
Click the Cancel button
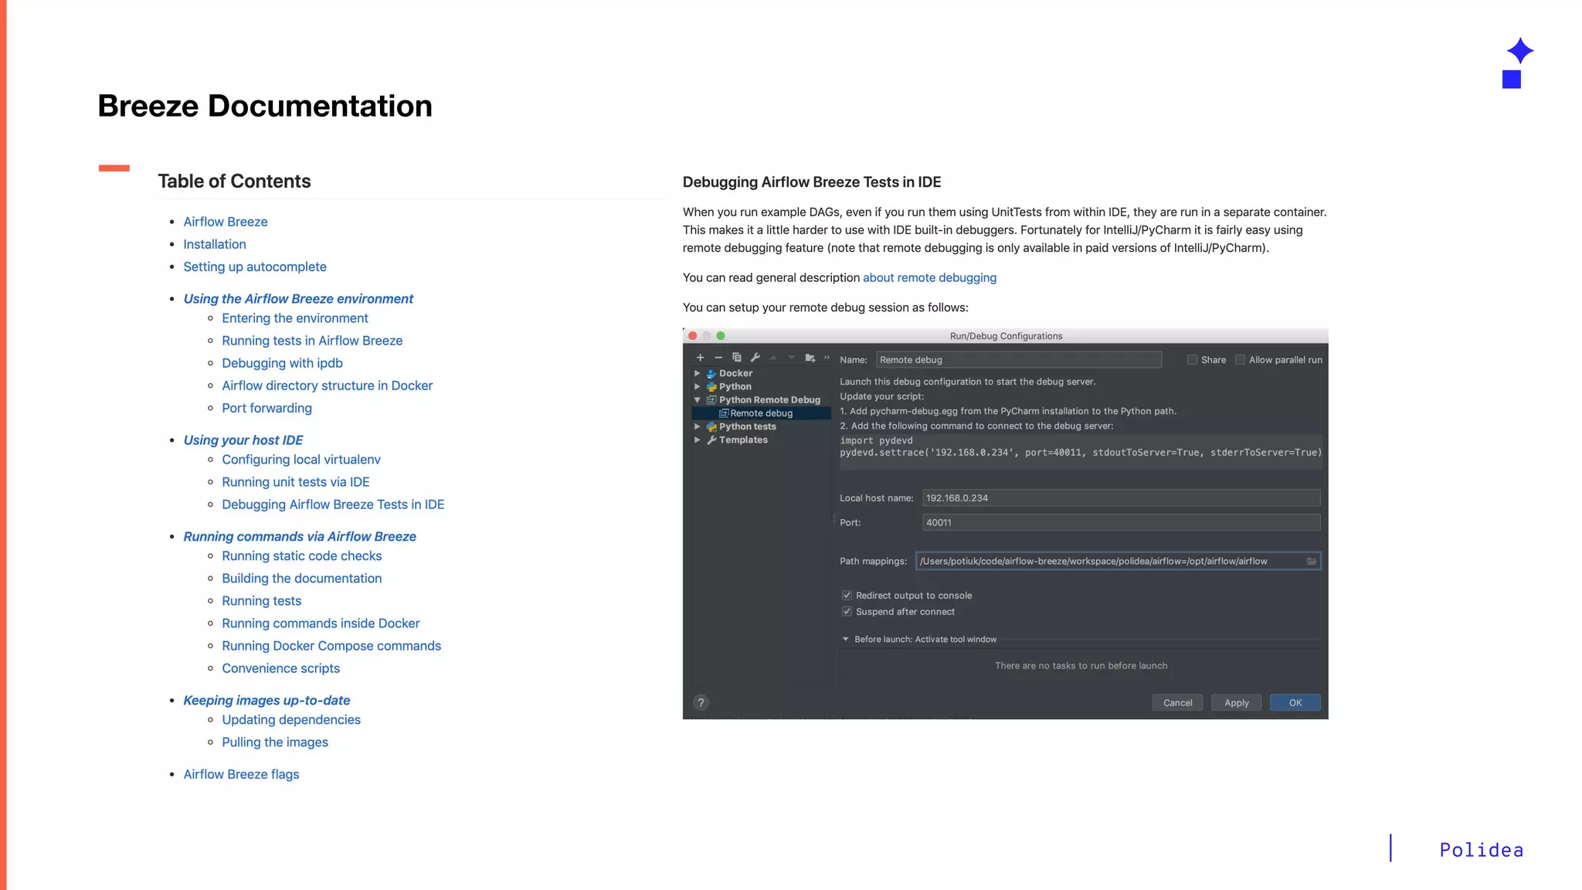pos(1177,703)
